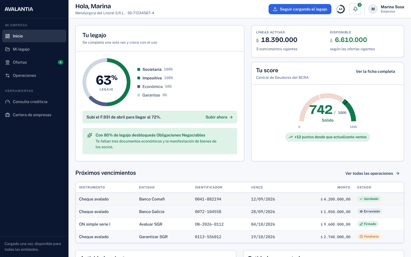Open Ver la ficha completa link

click(375, 71)
